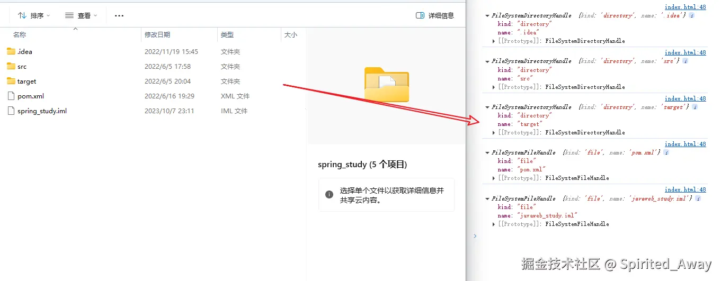Open the 查看 view dropdown

tap(81, 15)
